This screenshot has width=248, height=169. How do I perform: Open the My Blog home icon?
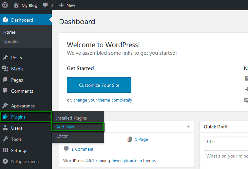[x=16, y=5]
